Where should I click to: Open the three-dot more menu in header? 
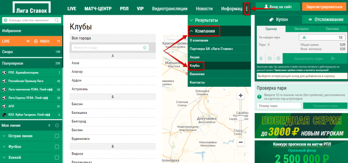(x=247, y=8)
